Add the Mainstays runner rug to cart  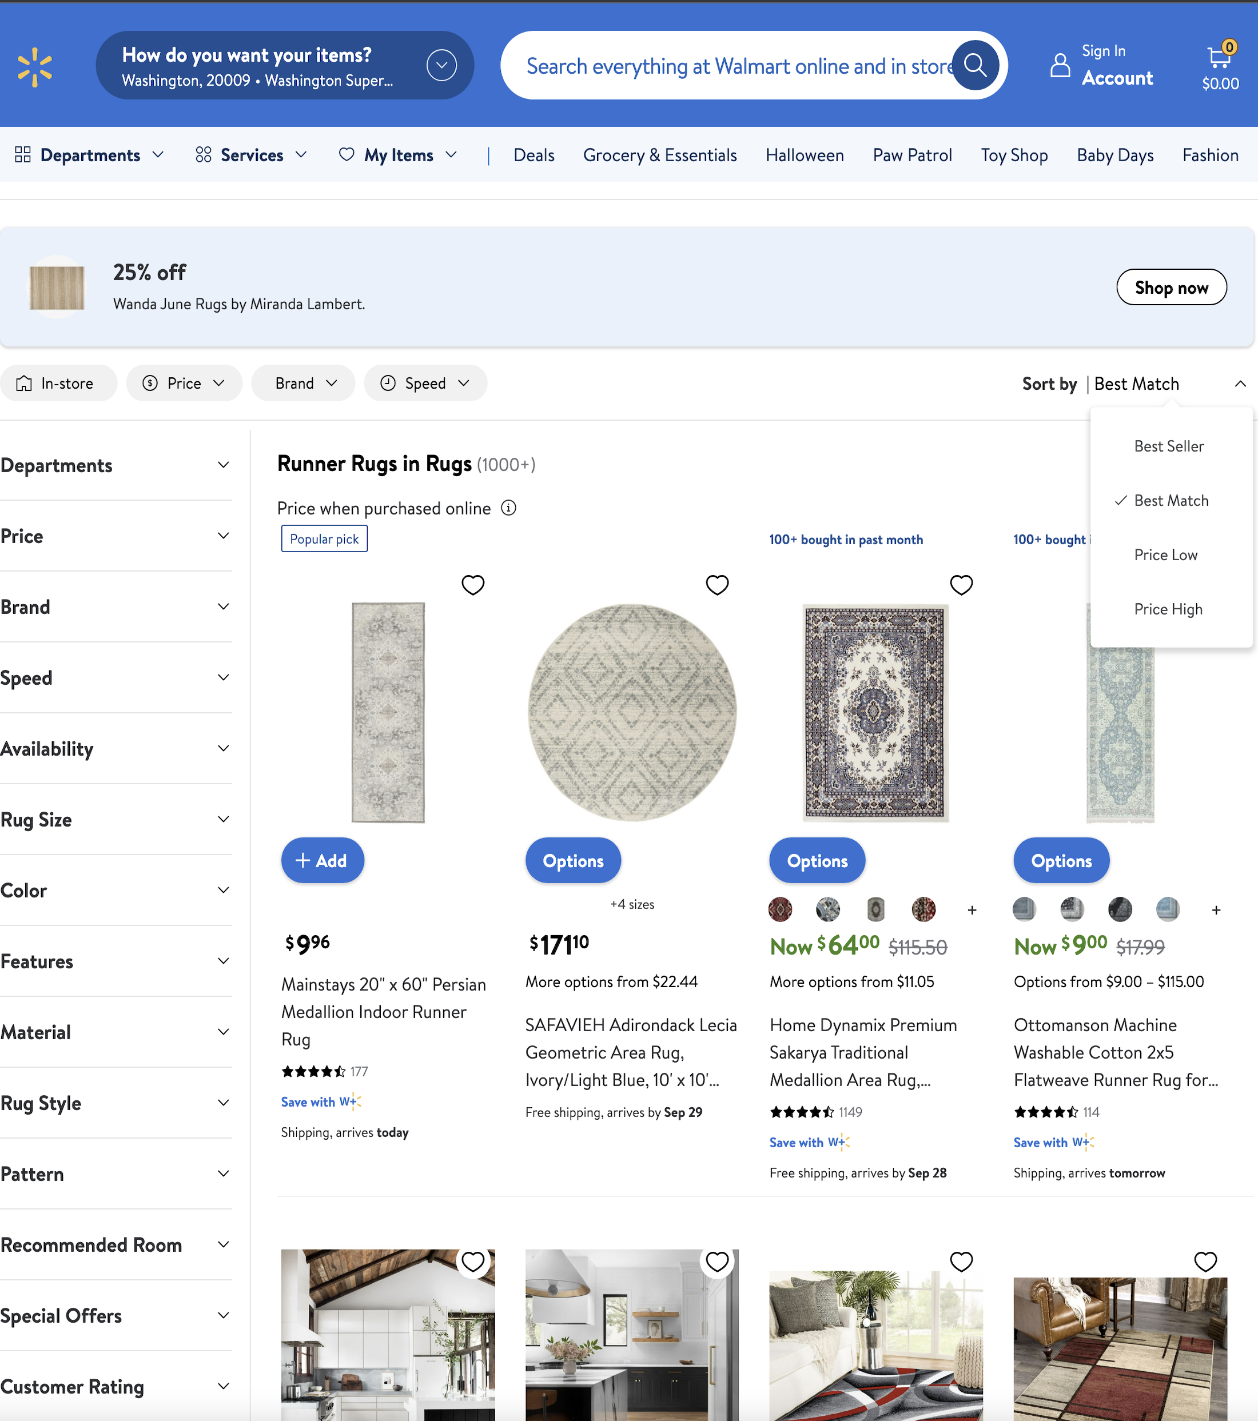(322, 860)
